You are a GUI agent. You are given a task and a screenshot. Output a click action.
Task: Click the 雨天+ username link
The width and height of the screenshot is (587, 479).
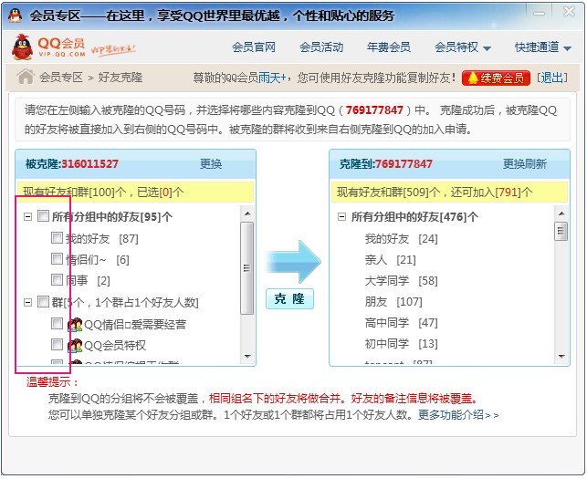click(272, 78)
